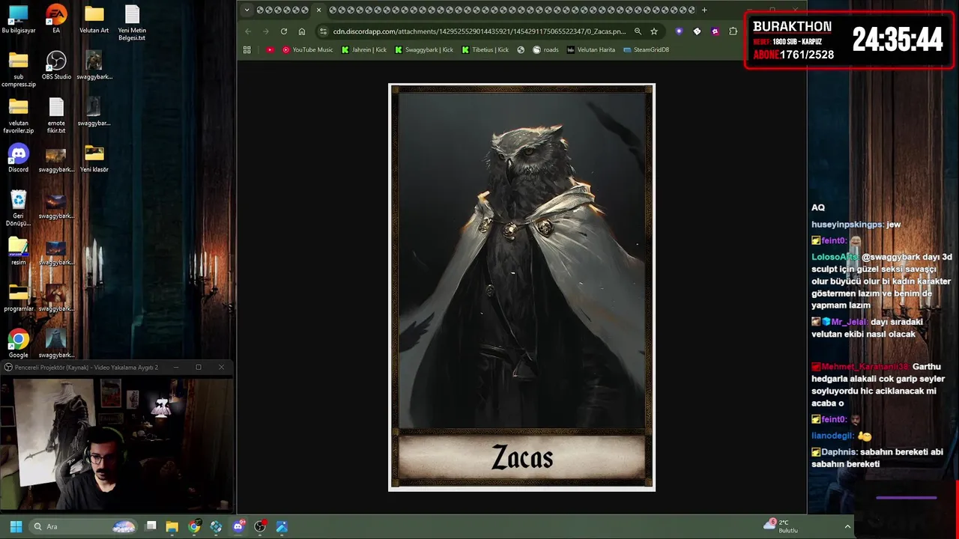
Task: Open the Bu bilgisayar desktop icon
Action: tap(19, 20)
